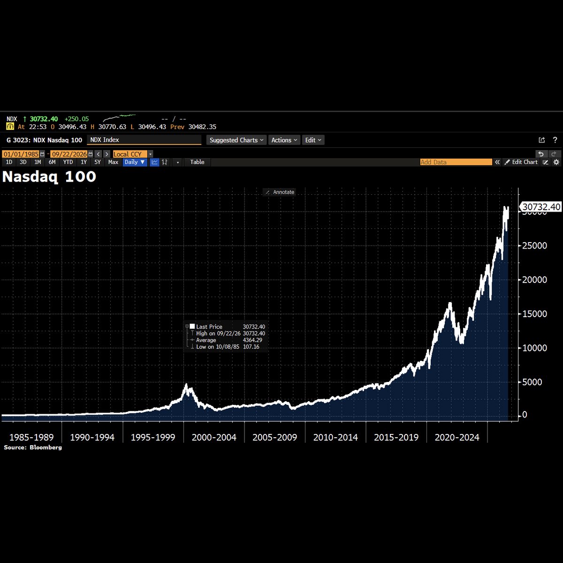Click the Add Data input field
Screen dimensions: 563x563
tap(456, 162)
